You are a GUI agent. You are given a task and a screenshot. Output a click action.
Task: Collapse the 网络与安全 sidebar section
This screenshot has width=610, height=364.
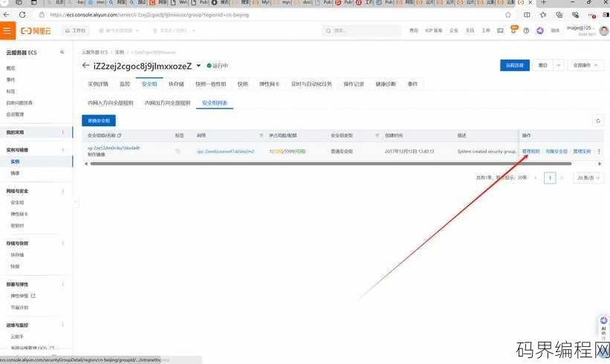pyautogui.click(x=62, y=191)
